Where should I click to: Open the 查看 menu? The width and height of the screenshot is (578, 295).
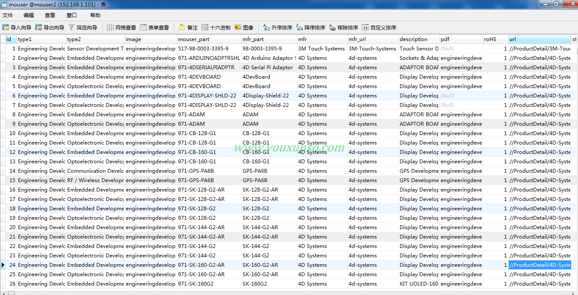pos(50,15)
